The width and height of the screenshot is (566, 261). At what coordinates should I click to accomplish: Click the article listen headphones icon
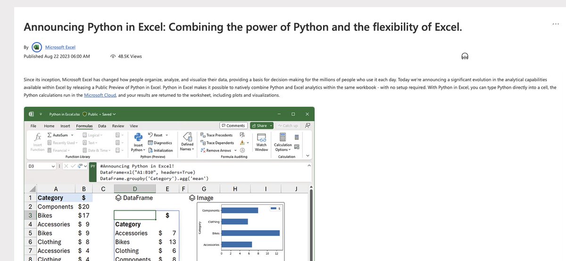464,57
